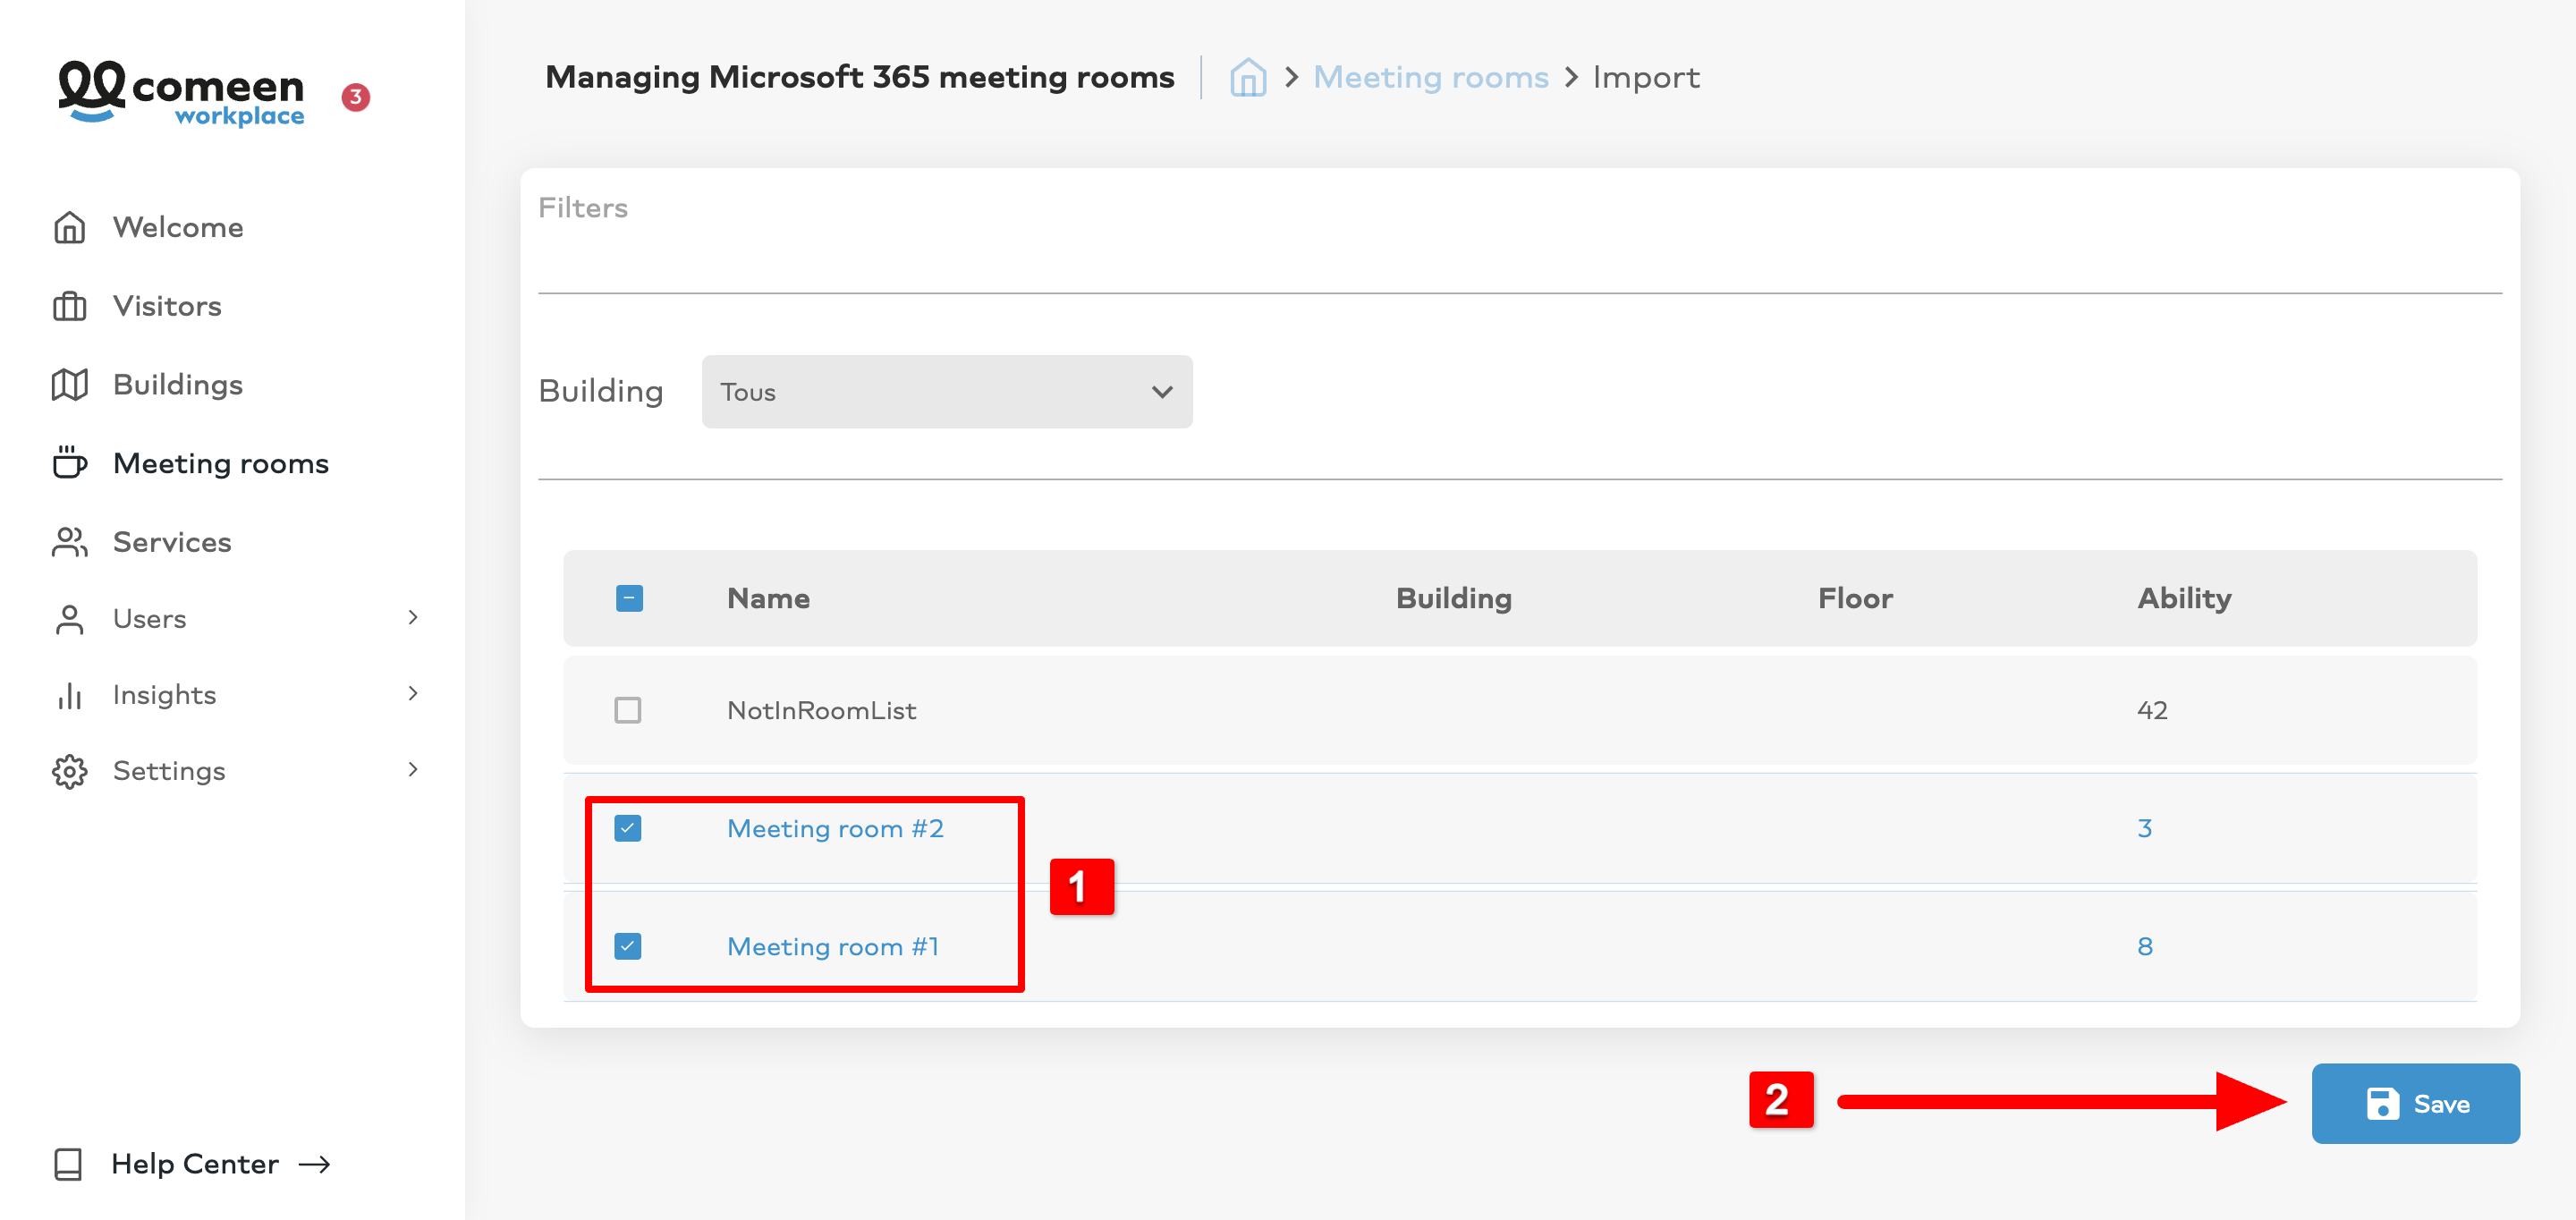Check the NotInRoomList checkbox

tap(627, 710)
